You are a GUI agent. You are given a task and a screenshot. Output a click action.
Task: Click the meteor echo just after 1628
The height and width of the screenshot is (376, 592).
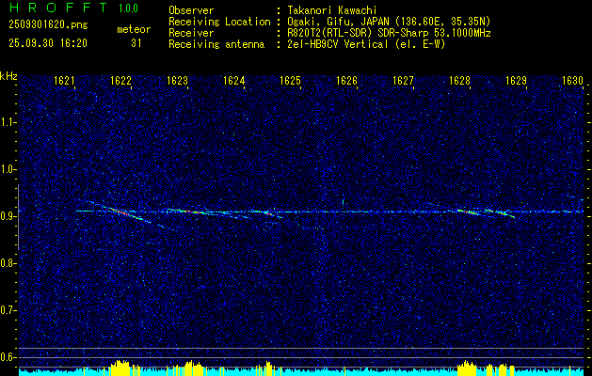tap(468, 211)
